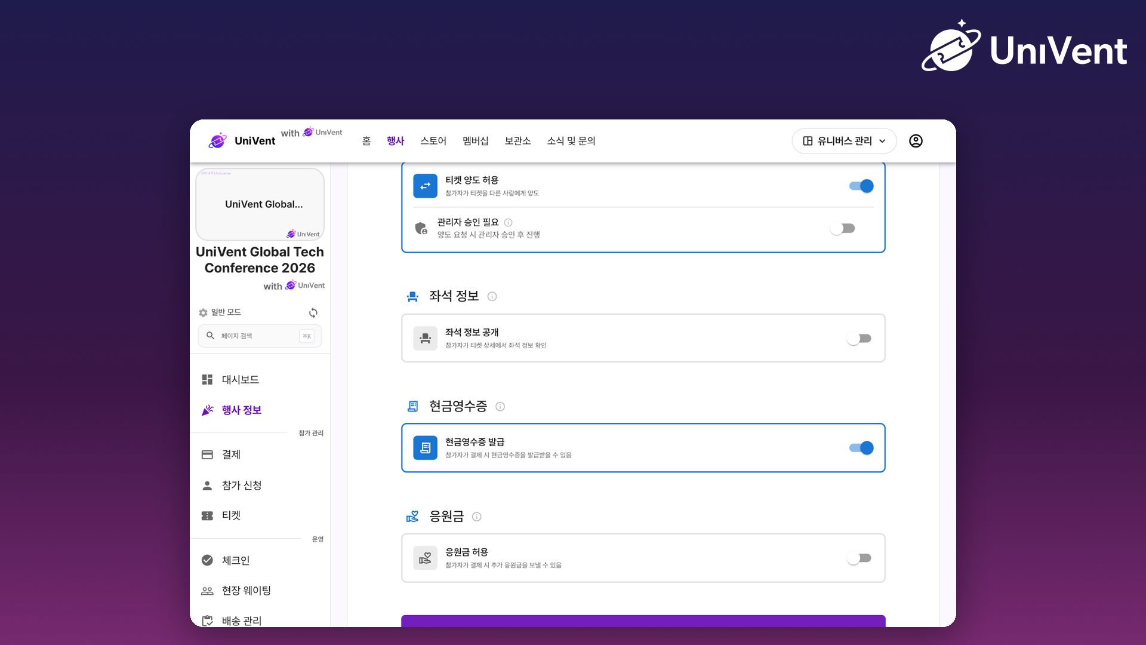Open the 보관소 navigation tab

[x=517, y=141]
